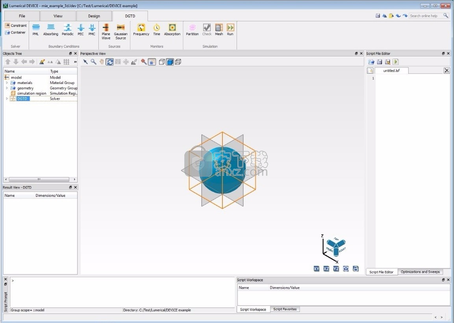
Task: Select the pan hand tool
Action: pyautogui.click(x=102, y=62)
